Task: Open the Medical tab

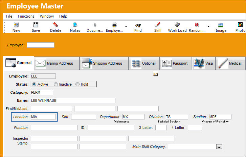Action: (230, 63)
